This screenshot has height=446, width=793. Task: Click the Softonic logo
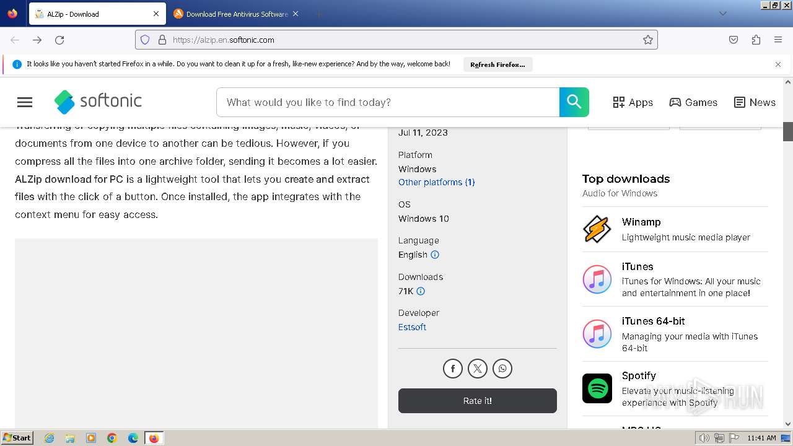(x=98, y=102)
